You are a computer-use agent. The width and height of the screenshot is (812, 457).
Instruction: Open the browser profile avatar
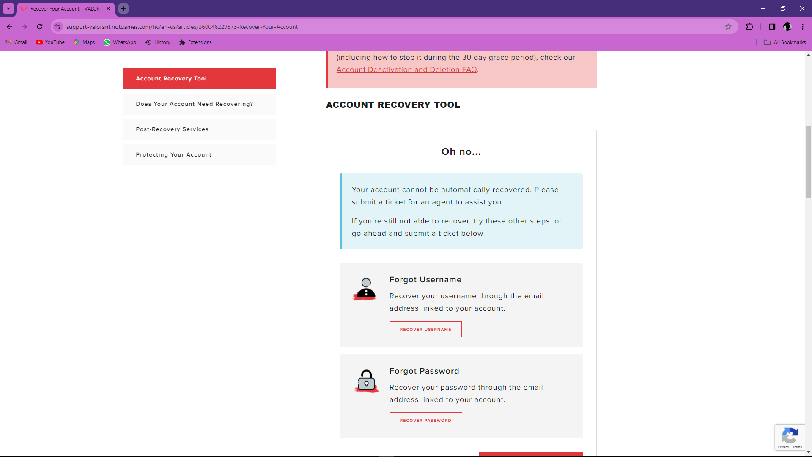(787, 27)
